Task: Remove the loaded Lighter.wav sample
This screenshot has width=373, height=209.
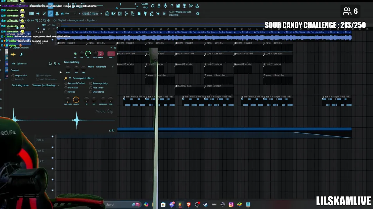Action: (59, 64)
